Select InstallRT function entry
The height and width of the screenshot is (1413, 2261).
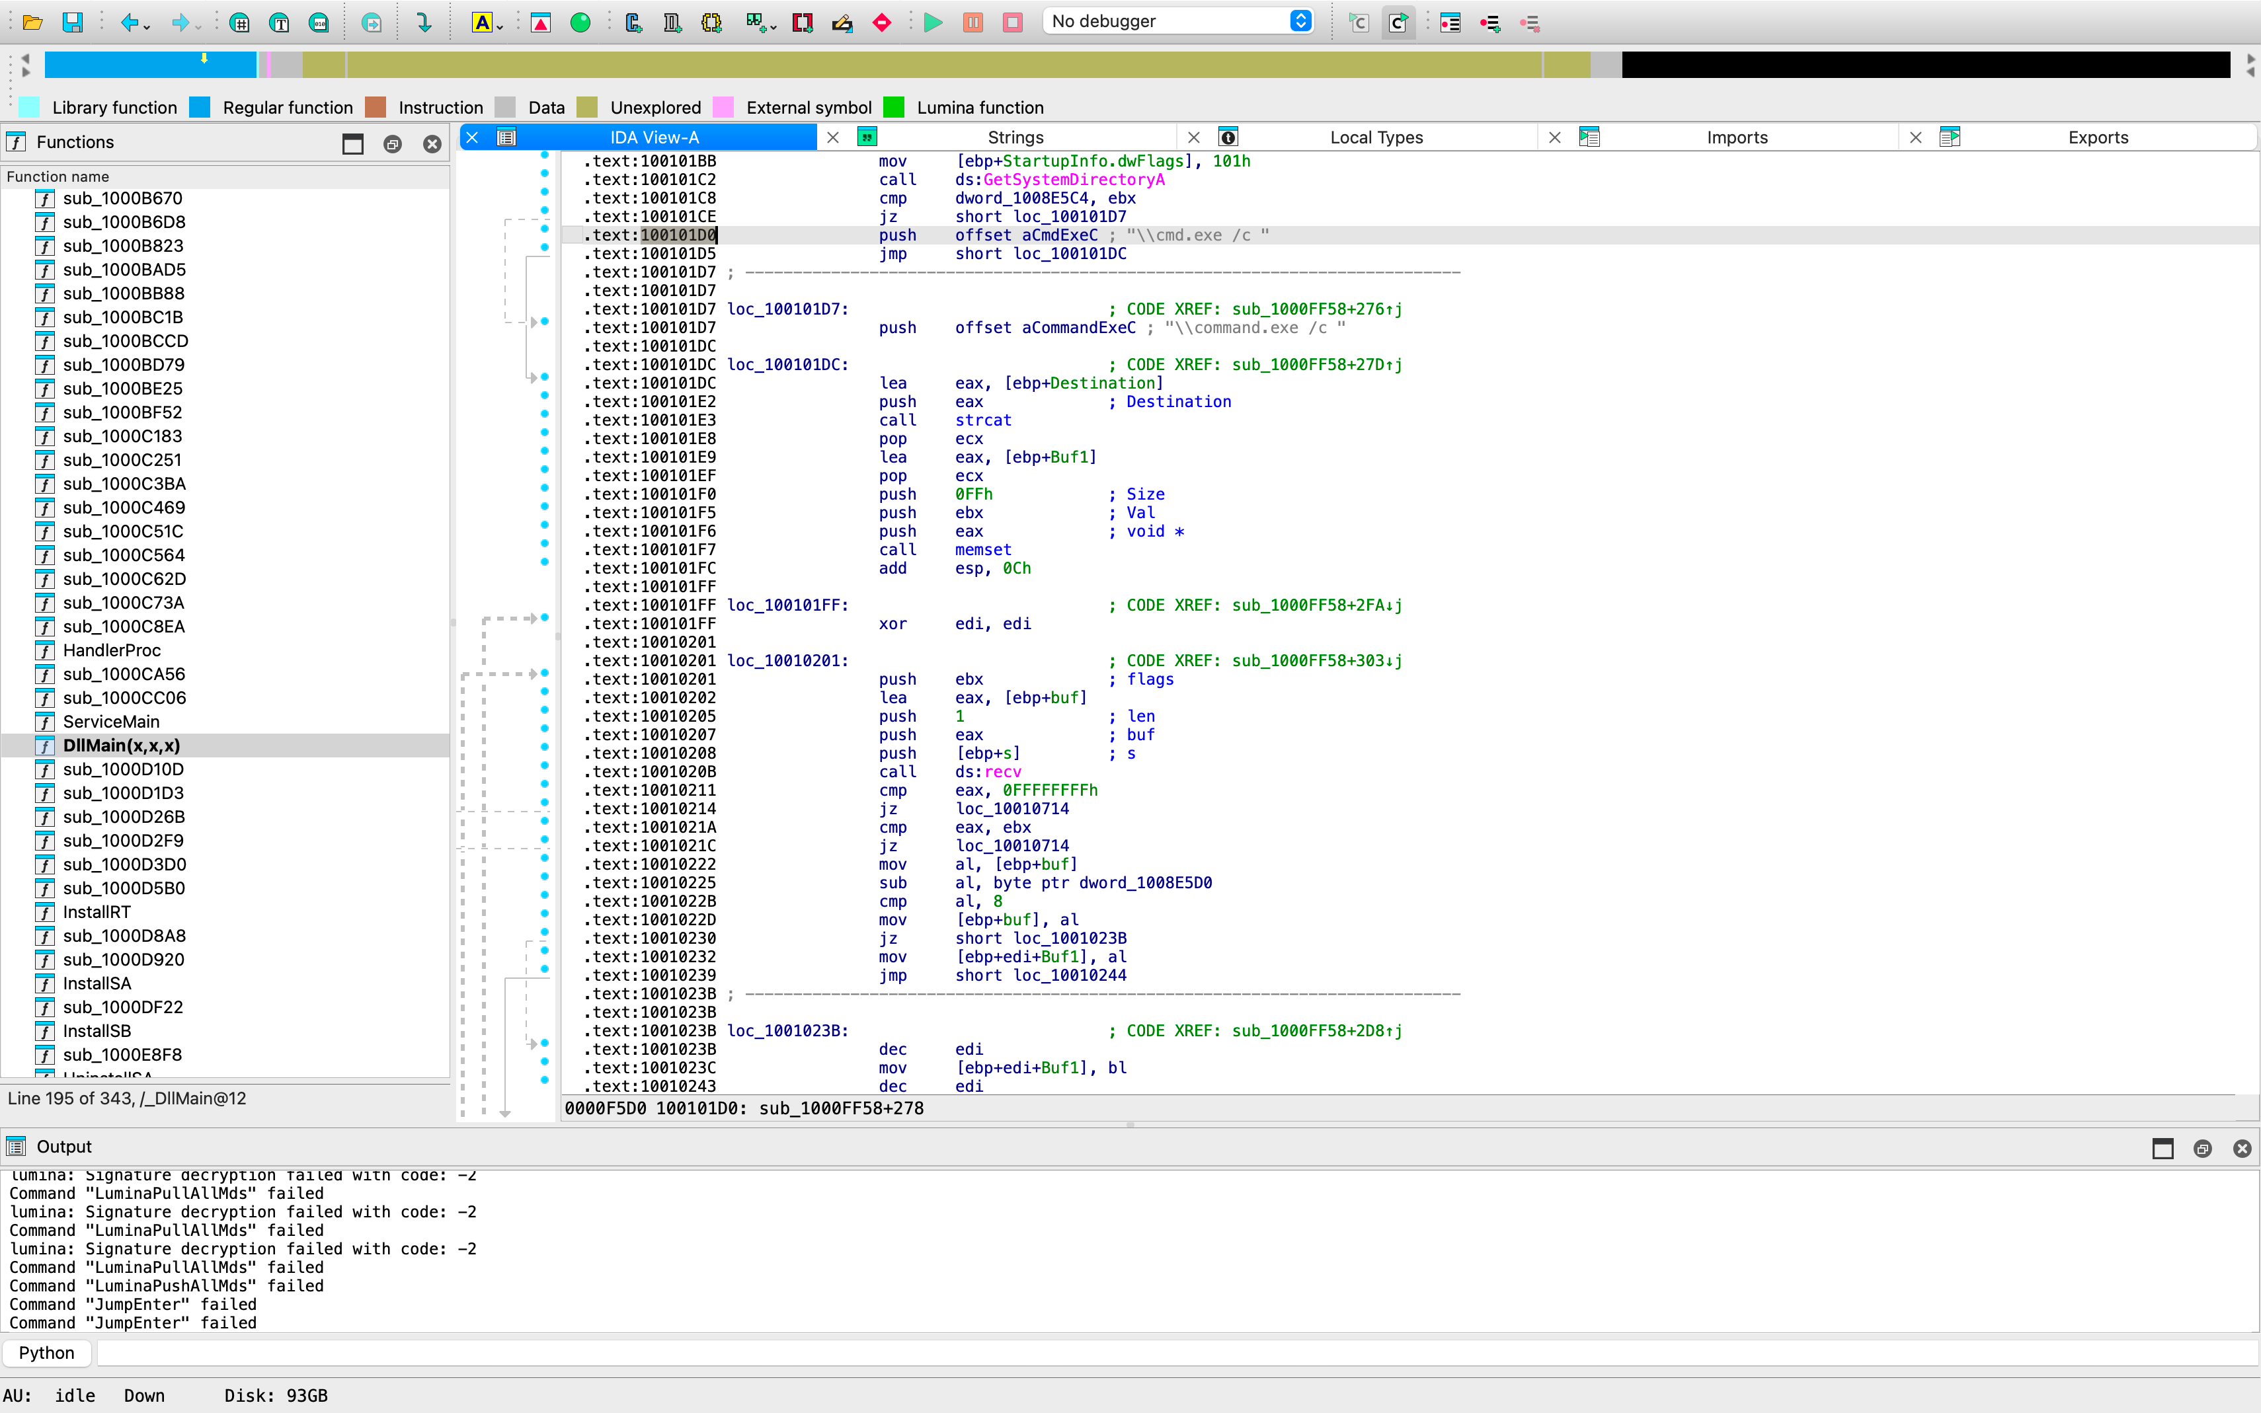225,912
